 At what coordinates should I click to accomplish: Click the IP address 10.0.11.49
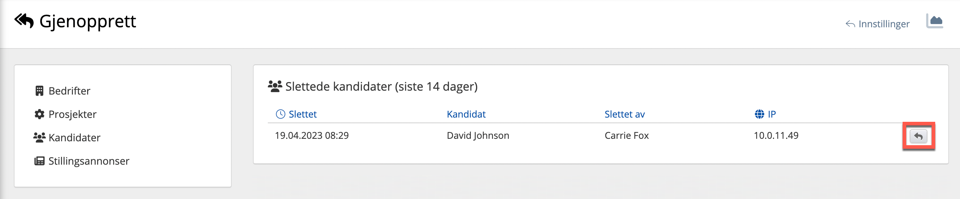[776, 135]
